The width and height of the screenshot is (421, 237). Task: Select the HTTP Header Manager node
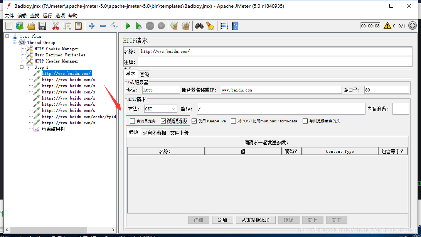56,61
